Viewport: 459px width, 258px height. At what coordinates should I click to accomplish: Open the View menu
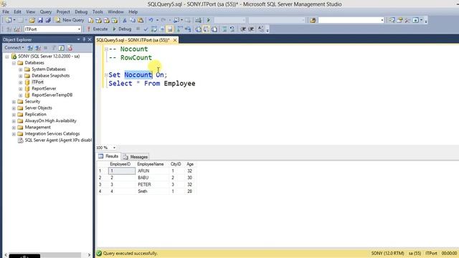click(30, 11)
